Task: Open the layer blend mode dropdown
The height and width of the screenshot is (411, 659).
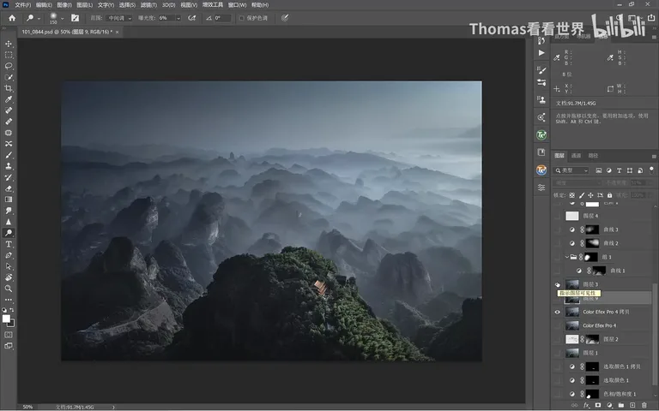Action: (x=577, y=183)
